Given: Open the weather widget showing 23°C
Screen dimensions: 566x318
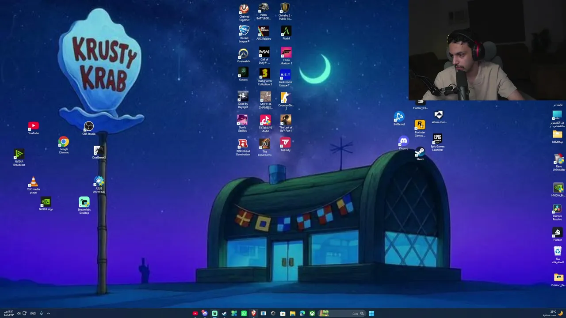Looking at the screenshot, I should (552, 314).
